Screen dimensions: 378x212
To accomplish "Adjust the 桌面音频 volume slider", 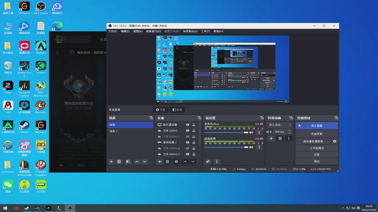I will [226, 147].
